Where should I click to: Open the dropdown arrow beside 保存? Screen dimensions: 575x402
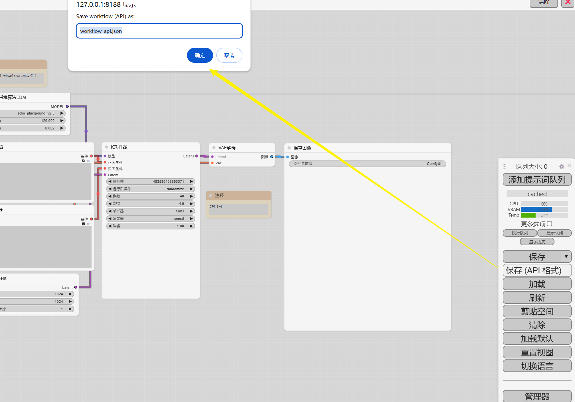click(x=566, y=257)
